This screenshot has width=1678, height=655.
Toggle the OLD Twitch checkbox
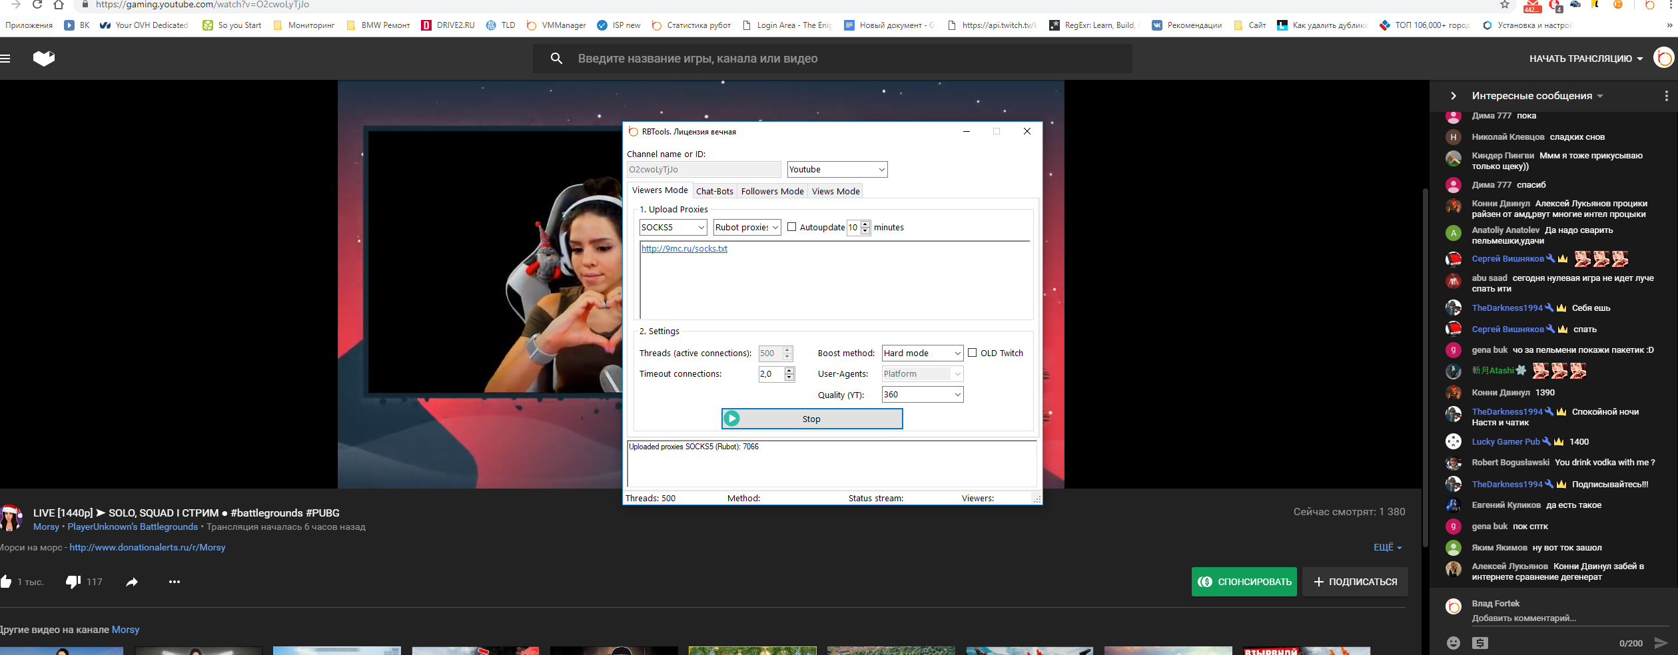tap(972, 353)
